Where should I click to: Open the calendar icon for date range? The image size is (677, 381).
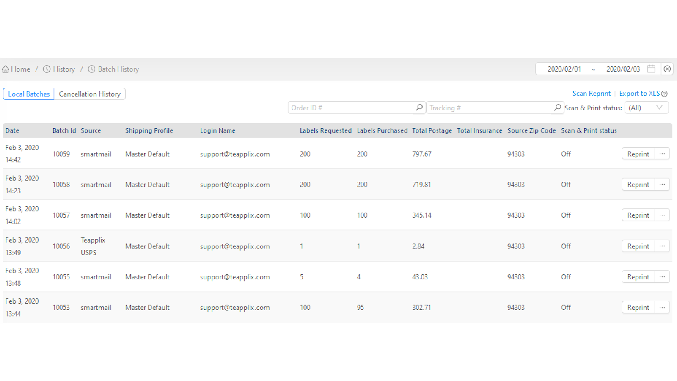click(651, 68)
